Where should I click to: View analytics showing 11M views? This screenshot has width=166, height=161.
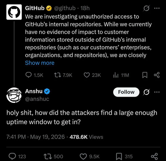pos(121,75)
